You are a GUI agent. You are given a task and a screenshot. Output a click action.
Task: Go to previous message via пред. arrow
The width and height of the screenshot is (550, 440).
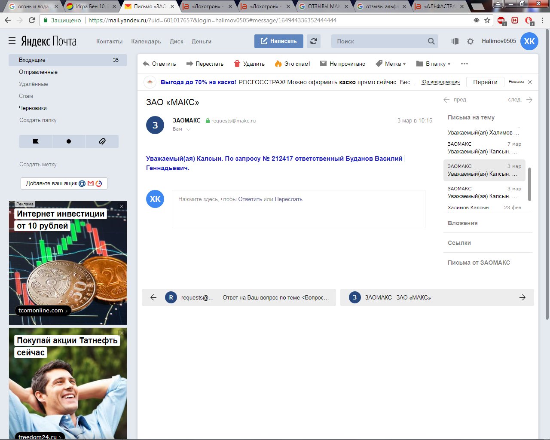tap(456, 100)
